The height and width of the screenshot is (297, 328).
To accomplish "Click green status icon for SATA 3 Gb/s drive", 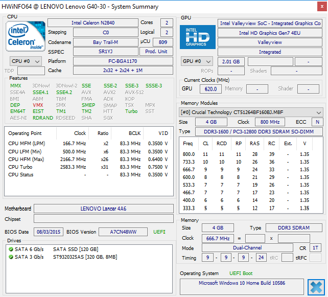I will click(x=11, y=257).
